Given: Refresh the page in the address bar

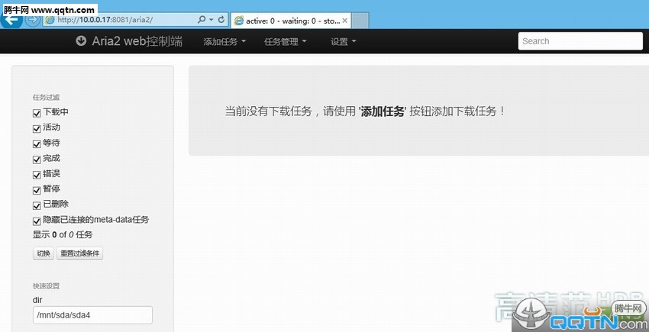Looking at the screenshot, I should tap(221, 19).
